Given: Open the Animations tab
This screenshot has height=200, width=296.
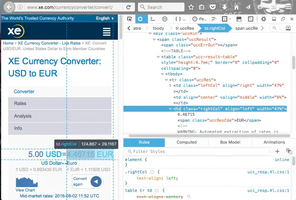Looking at the screenshot, I should [274, 142].
